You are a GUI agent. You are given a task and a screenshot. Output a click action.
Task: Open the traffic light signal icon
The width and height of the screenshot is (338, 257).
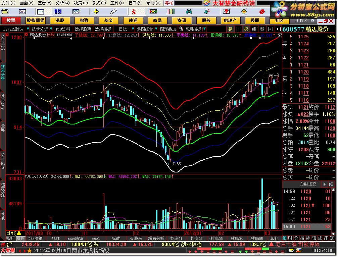tap(153, 12)
